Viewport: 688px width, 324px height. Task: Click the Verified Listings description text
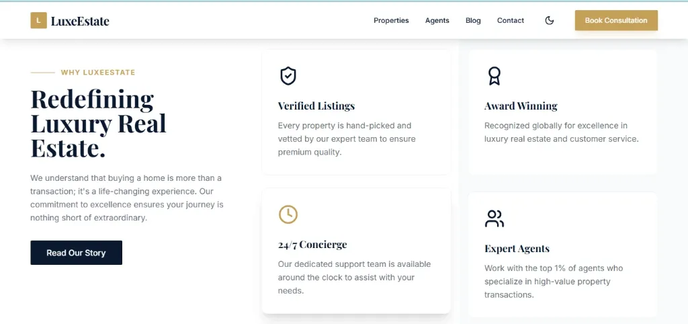pyautogui.click(x=347, y=138)
